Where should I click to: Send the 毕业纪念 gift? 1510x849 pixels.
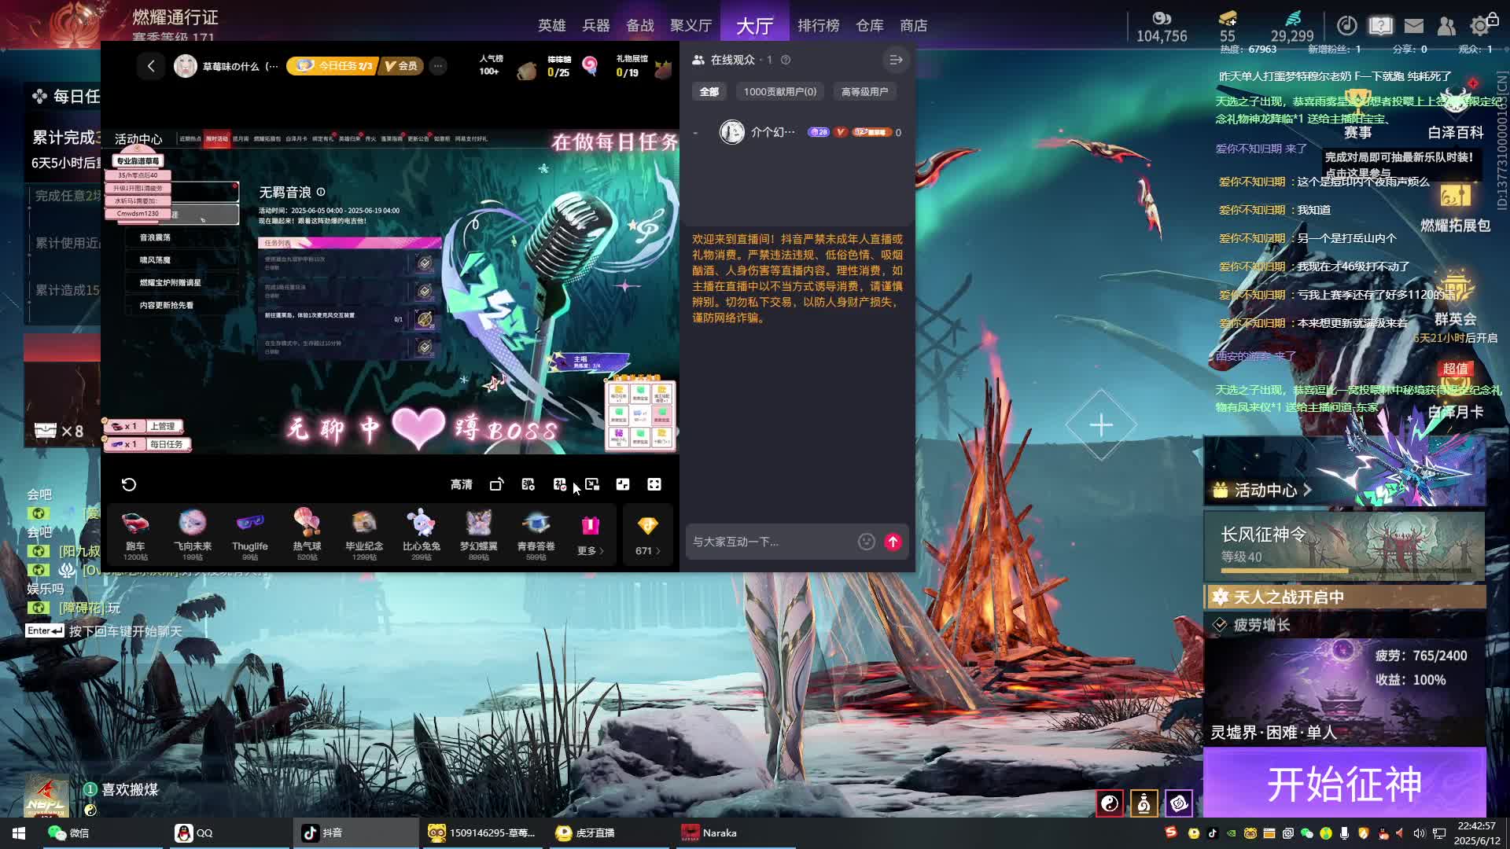click(x=364, y=535)
